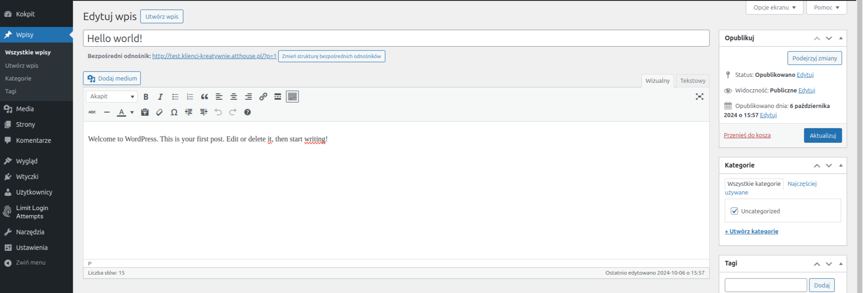Apply italic formatting to text
This screenshot has width=863, height=293.
(x=160, y=97)
